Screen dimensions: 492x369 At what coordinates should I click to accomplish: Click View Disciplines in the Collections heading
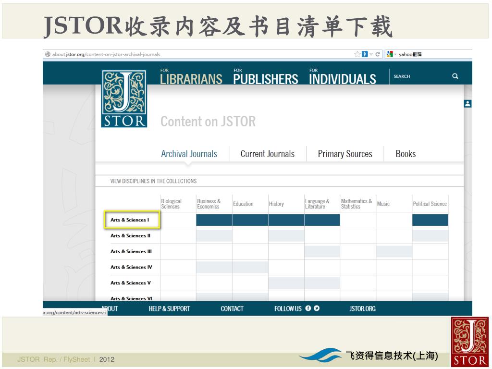pyautogui.click(x=153, y=181)
